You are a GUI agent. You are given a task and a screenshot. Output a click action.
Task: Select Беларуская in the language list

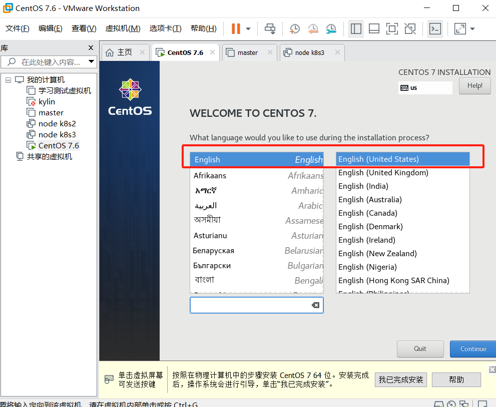click(x=257, y=251)
